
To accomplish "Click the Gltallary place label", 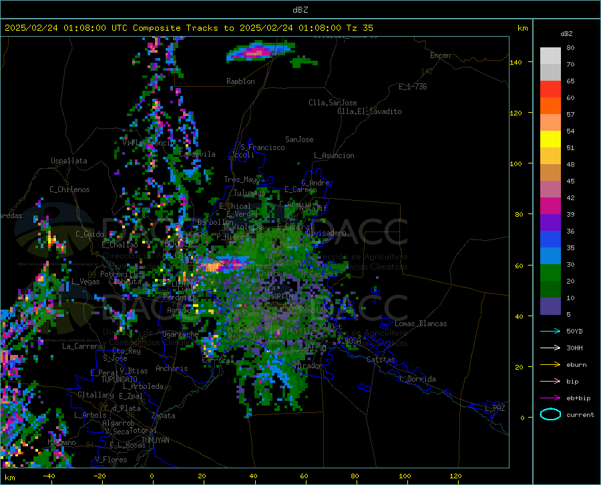I will pos(95,395).
